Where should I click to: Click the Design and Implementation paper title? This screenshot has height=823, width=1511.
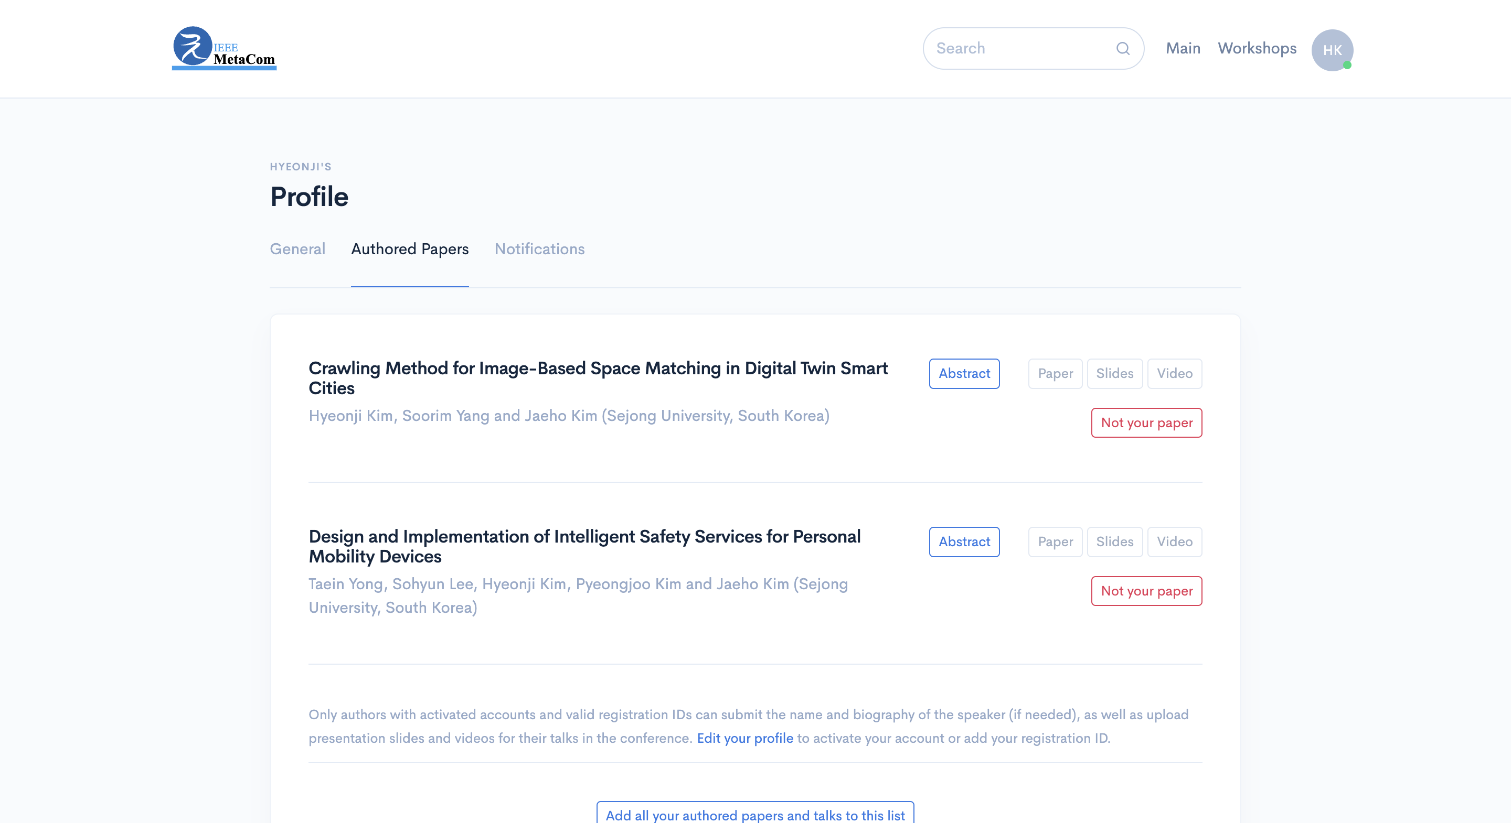(584, 546)
